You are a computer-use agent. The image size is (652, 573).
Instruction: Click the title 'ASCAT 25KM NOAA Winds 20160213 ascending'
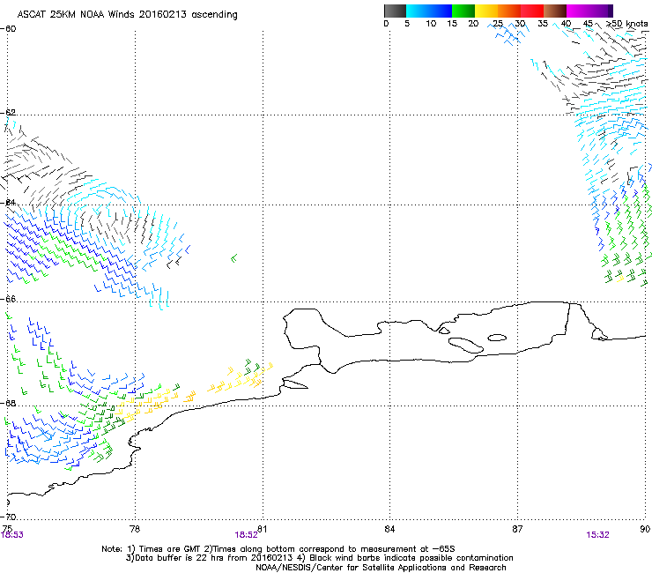pos(127,15)
